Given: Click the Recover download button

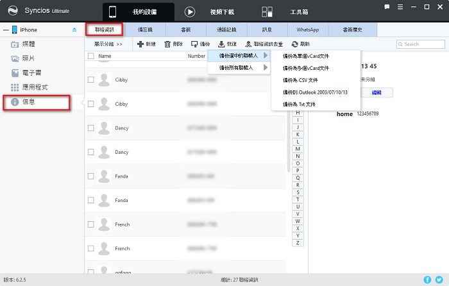Looking at the screenshot, I should pos(227,44).
